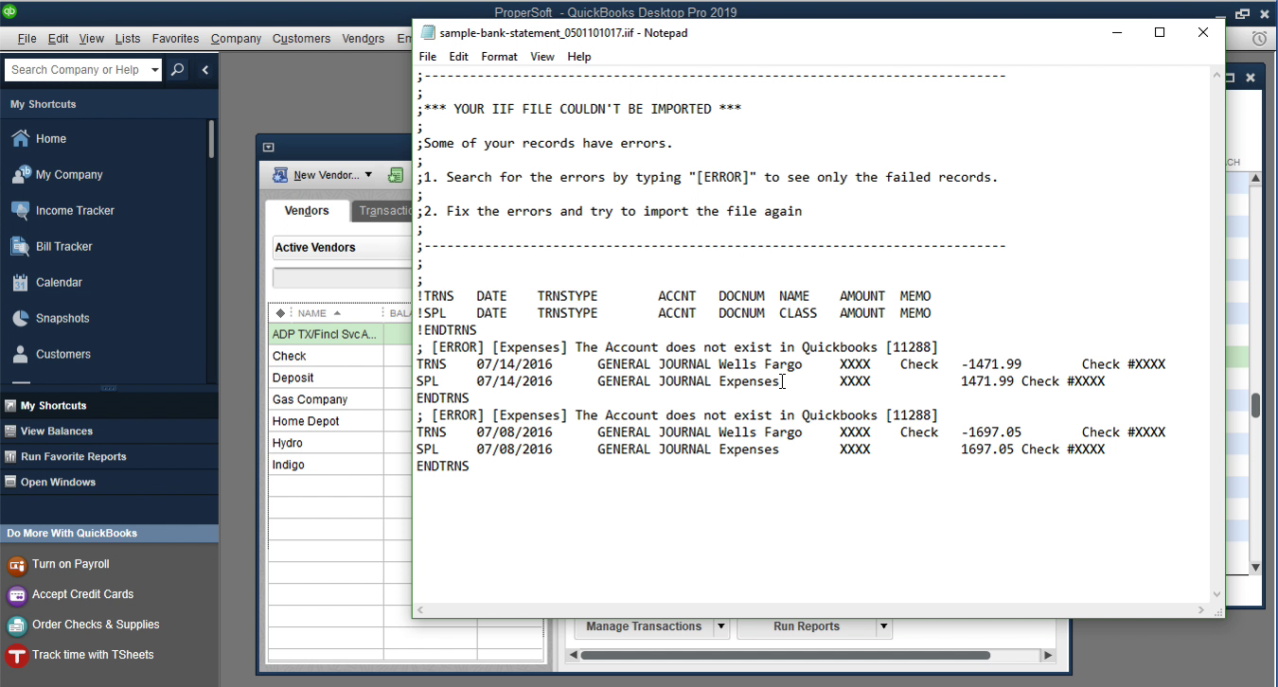This screenshot has width=1278, height=687.
Task: Select Indigo vendor row
Action: 326,465
